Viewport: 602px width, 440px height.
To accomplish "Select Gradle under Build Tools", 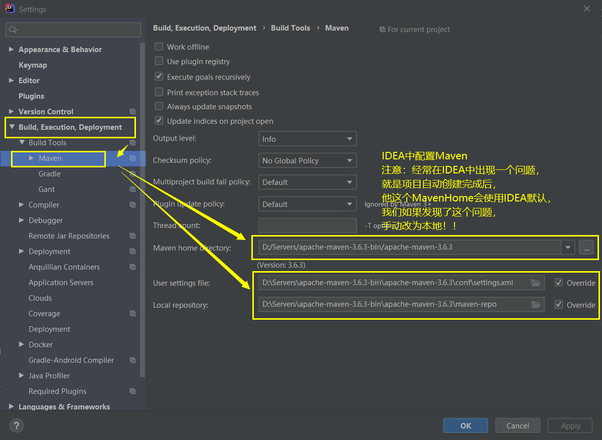I will click(50, 174).
